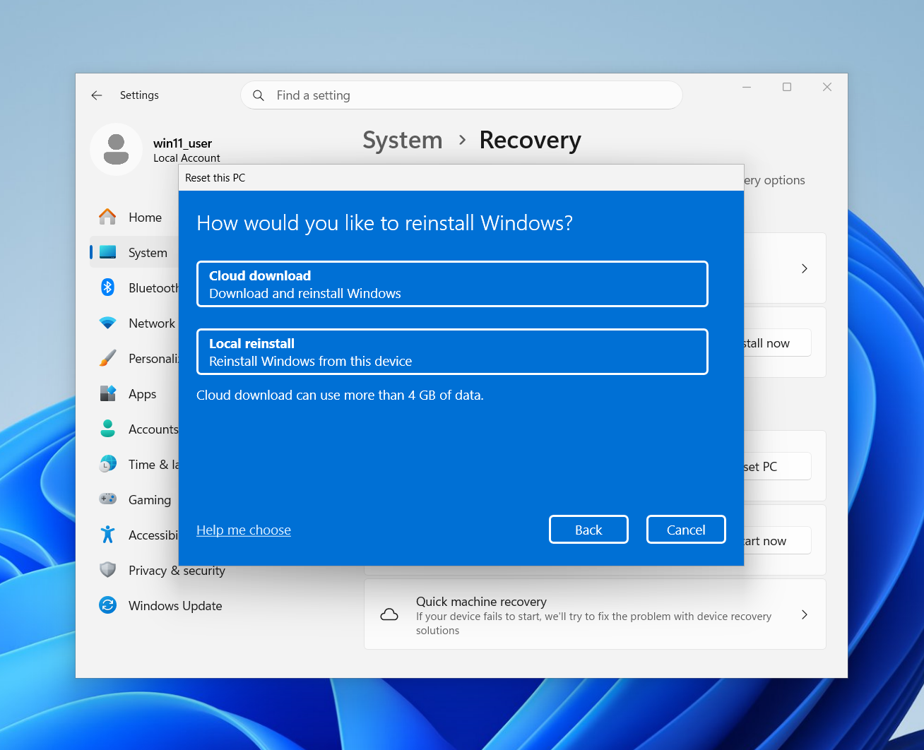Click the Quick machine recovery cloud icon

coord(389,614)
